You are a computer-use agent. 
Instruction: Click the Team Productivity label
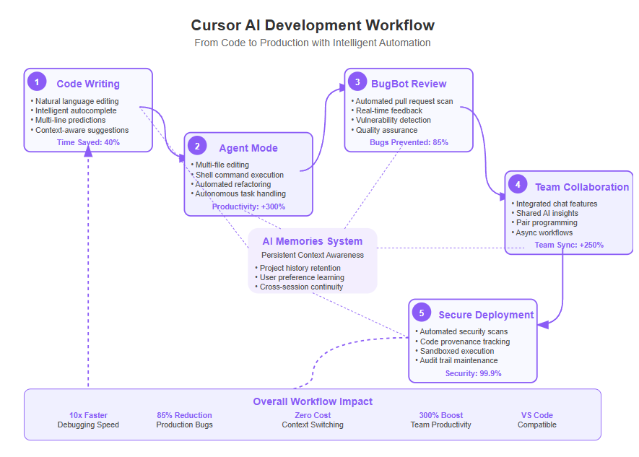(441, 425)
